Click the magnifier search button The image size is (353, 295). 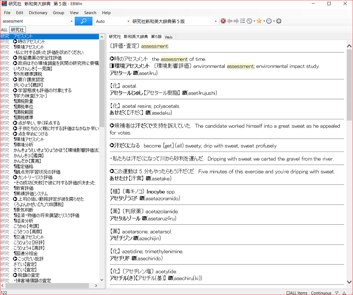coord(84,21)
